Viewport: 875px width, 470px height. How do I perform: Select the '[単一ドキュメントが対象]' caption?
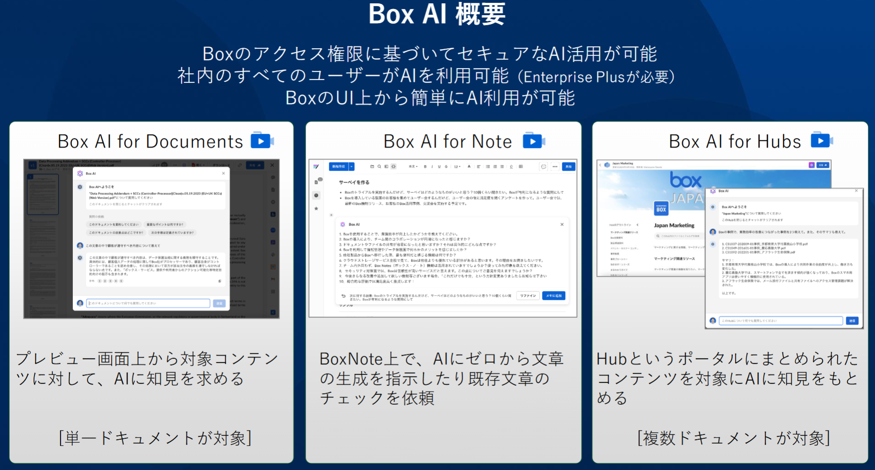155,438
